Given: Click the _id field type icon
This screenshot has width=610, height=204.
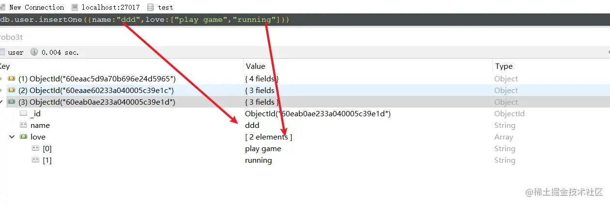Looking at the screenshot, I should (x=24, y=113).
